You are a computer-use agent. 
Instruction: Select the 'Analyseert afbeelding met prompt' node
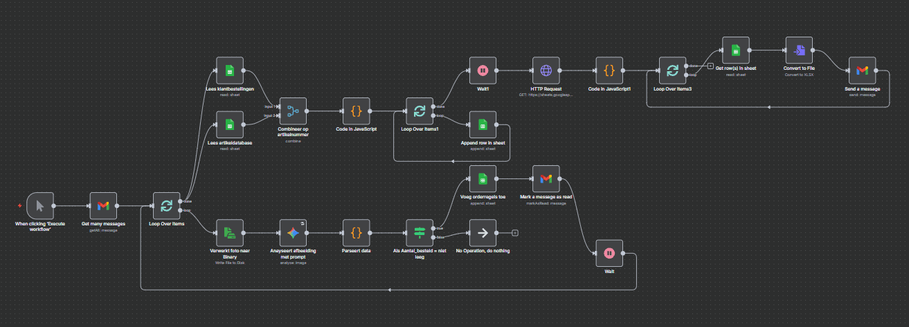coord(292,233)
